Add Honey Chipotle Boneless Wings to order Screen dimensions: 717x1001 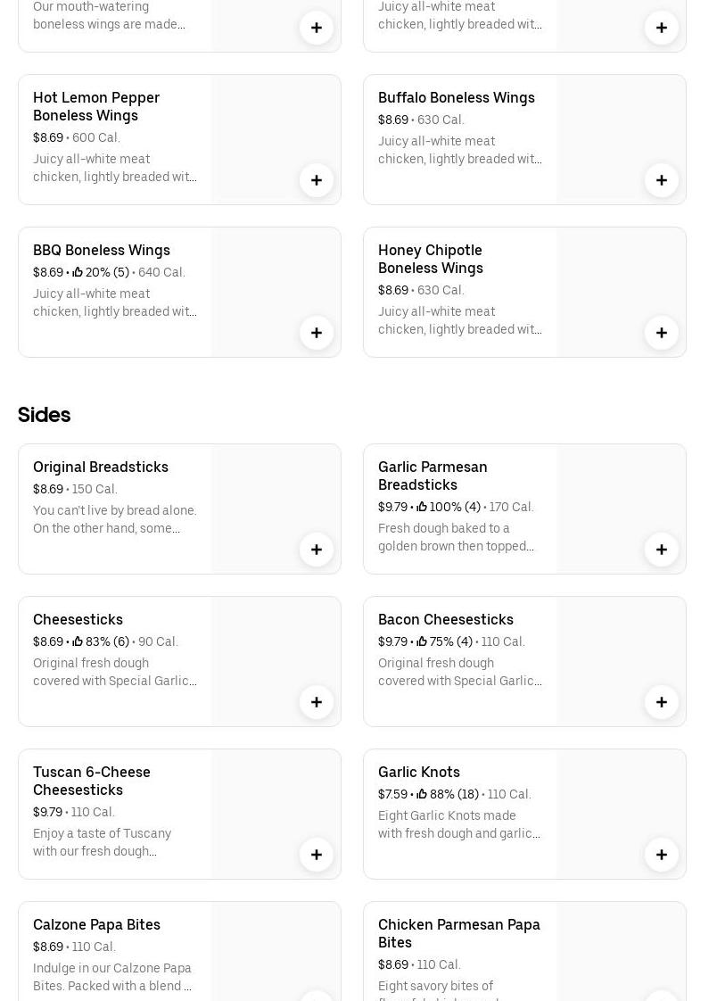click(662, 333)
